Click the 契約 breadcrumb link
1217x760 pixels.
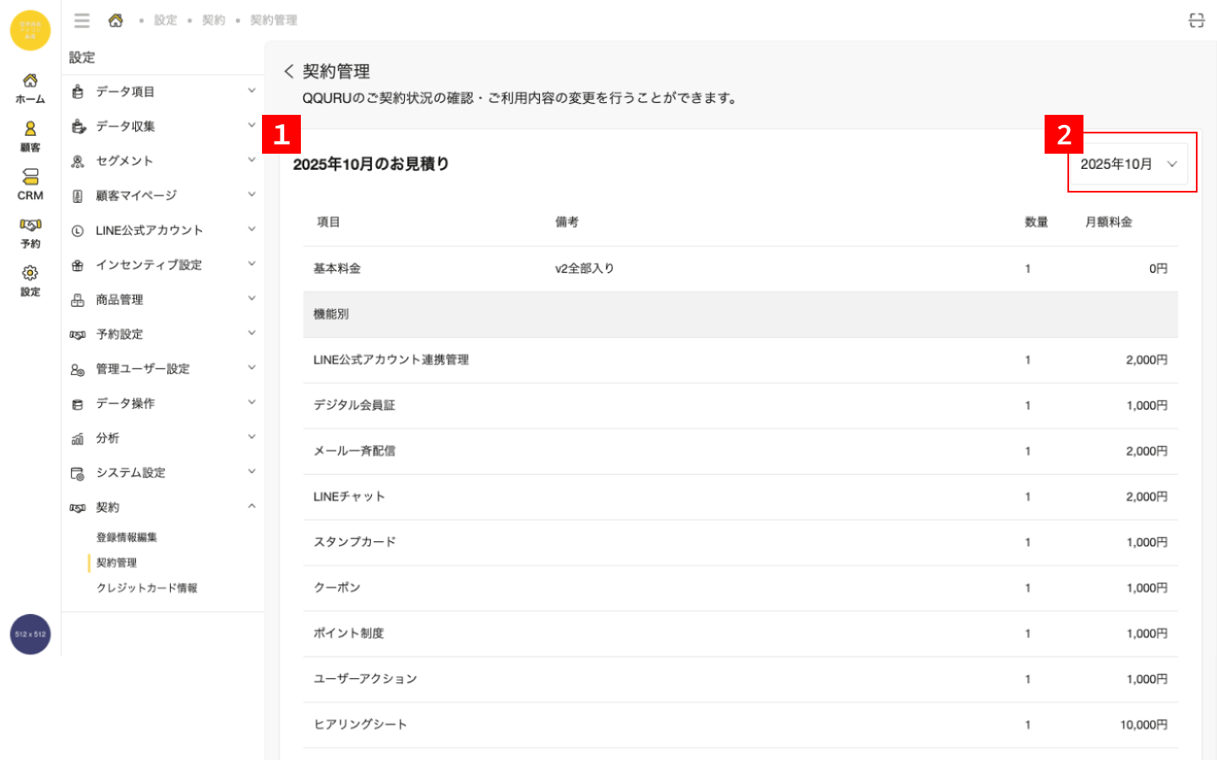pyautogui.click(x=214, y=20)
